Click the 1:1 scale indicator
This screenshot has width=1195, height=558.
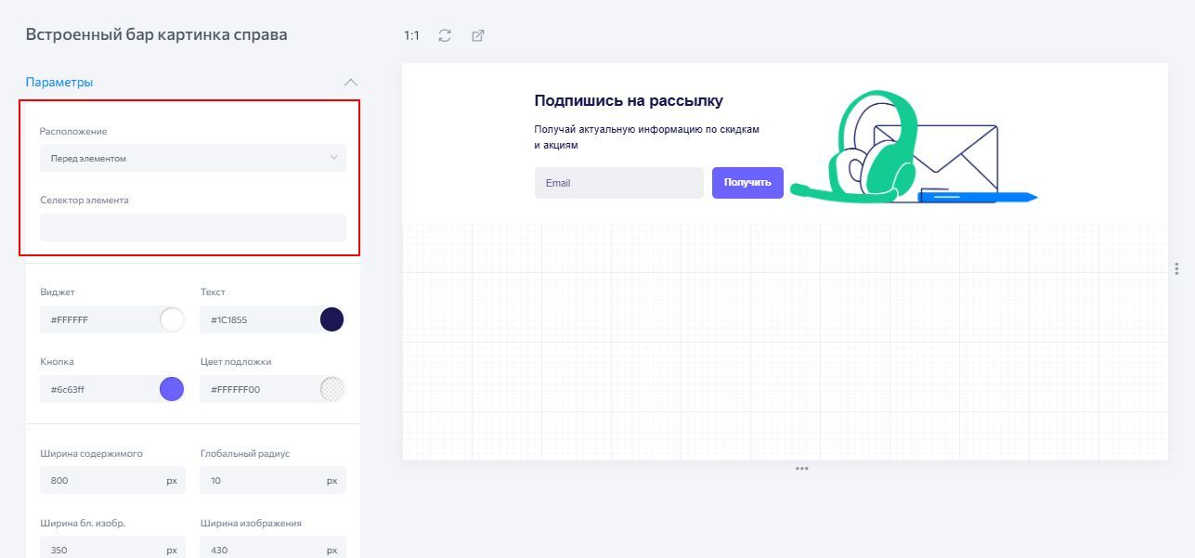click(x=411, y=35)
